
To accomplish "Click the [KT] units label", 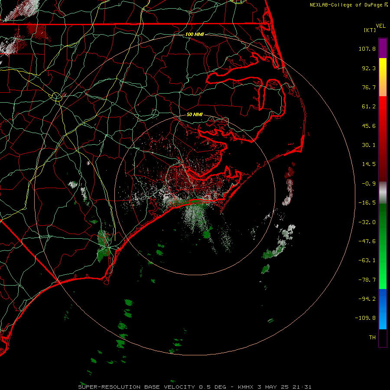I will click(370, 30).
